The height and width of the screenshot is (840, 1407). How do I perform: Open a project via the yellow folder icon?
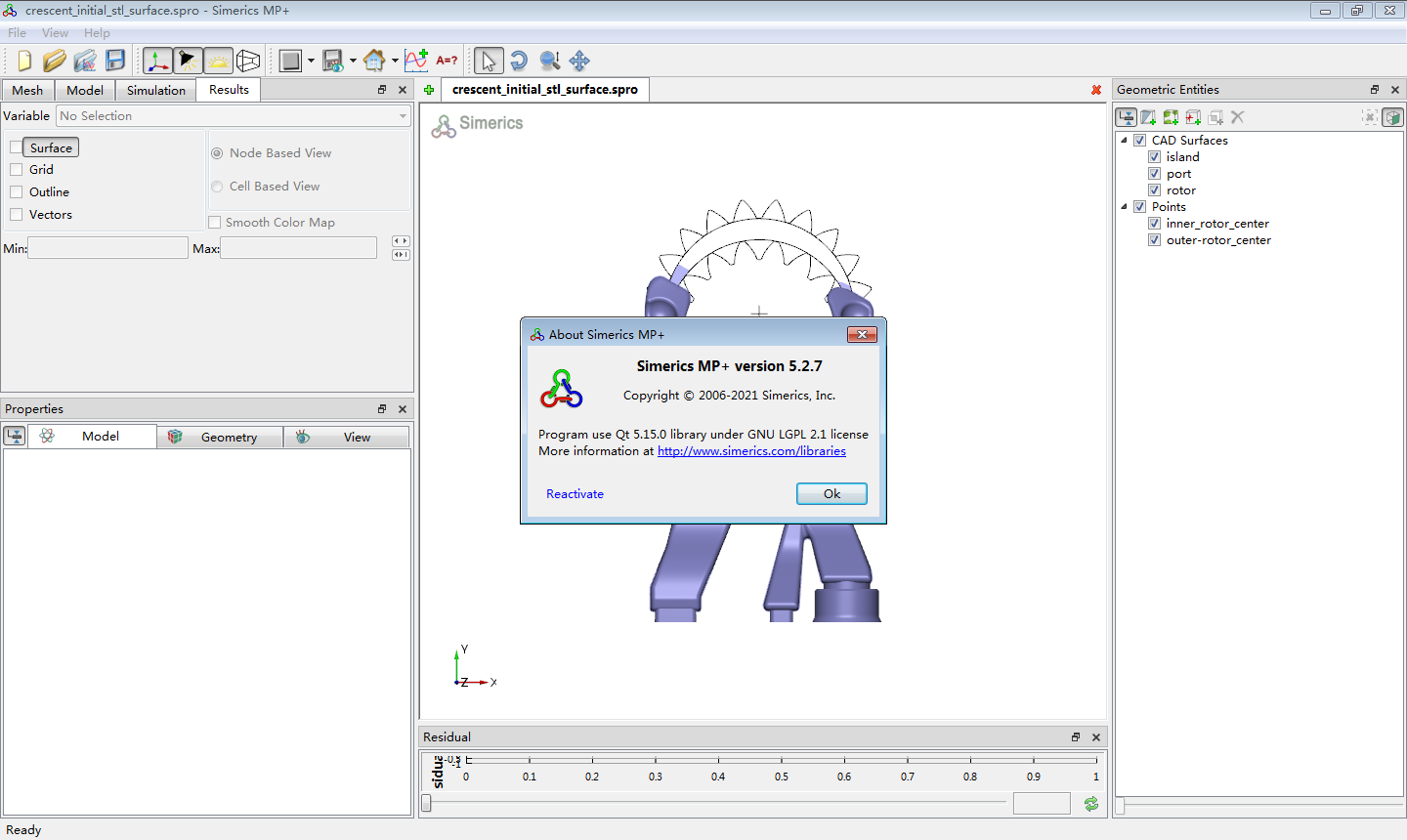[x=55, y=61]
